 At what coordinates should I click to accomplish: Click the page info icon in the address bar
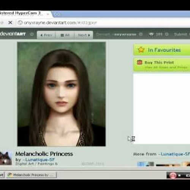point(20,23)
